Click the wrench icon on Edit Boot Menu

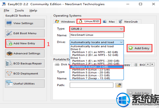[9, 33]
